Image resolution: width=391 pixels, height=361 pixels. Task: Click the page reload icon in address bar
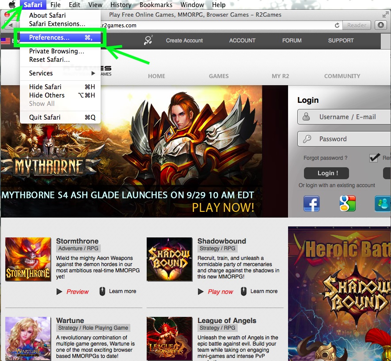point(337,26)
